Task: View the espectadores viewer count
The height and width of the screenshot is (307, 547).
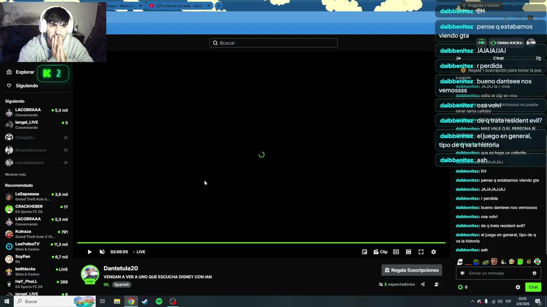Action: pyautogui.click(x=397, y=284)
